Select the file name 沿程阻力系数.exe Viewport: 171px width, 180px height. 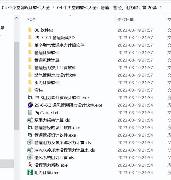(51, 165)
